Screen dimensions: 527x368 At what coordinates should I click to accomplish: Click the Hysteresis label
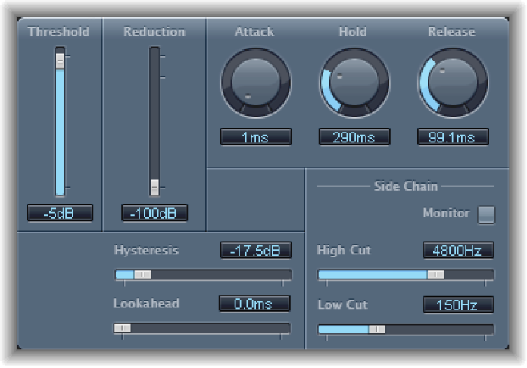click(x=146, y=251)
